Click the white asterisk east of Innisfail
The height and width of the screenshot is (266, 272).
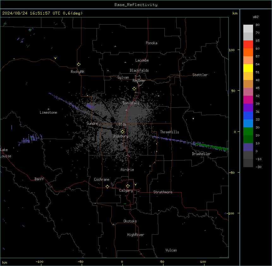point(158,96)
